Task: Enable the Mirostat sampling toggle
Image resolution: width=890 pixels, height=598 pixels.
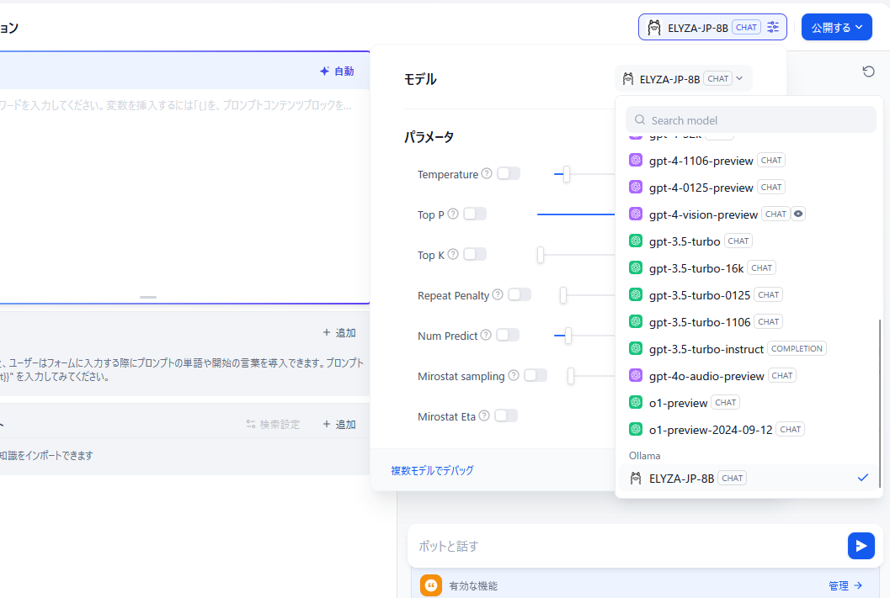Action: 536,375
